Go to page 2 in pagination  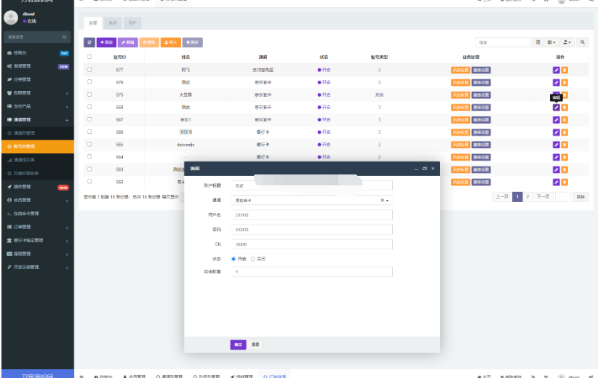[x=527, y=197]
